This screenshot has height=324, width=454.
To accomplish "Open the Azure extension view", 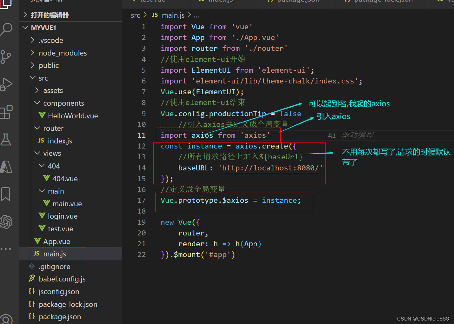I will [x=6, y=167].
